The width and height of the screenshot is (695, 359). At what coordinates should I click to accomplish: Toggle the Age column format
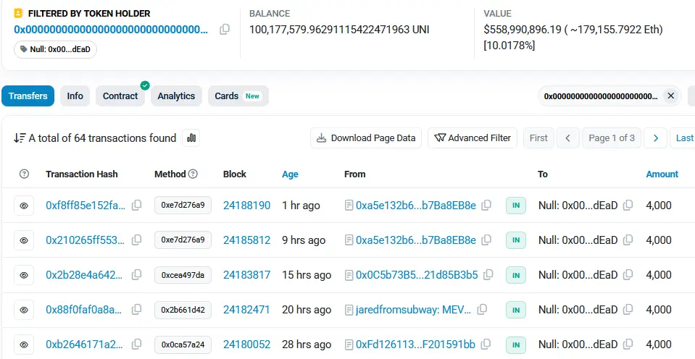290,174
